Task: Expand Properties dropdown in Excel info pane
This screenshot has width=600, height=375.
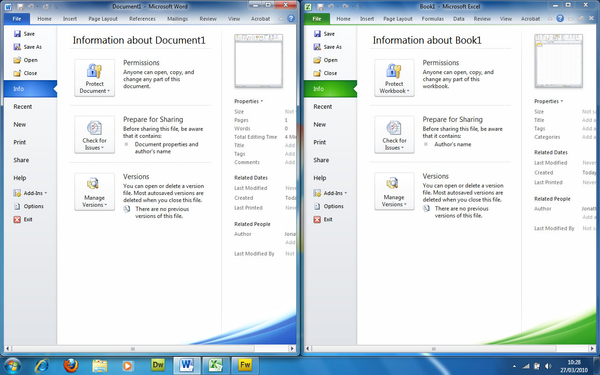Action: tap(548, 101)
